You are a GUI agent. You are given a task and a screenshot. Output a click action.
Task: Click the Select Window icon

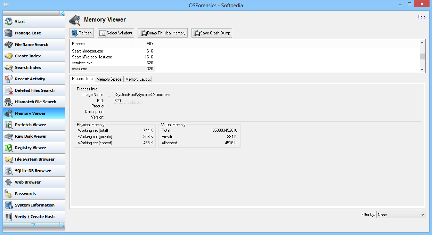103,33
